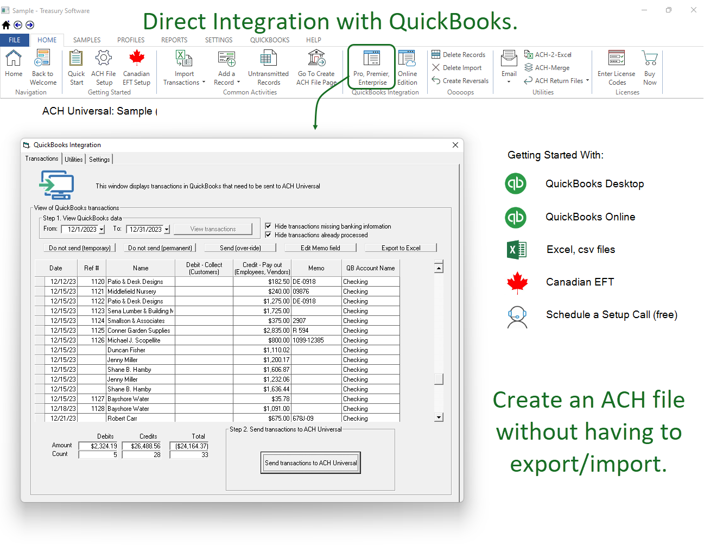Switch to the REPORTS ribbon tab
The image size is (704, 545).
[x=174, y=40]
